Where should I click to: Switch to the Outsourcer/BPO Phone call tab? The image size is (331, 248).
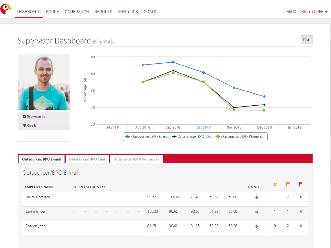pos(136,159)
